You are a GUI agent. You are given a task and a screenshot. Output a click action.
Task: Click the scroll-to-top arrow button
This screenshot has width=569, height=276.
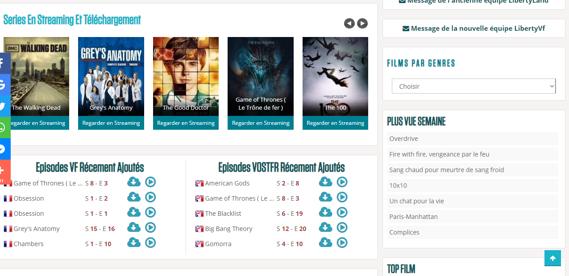pyautogui.click(x=552, y=258)
